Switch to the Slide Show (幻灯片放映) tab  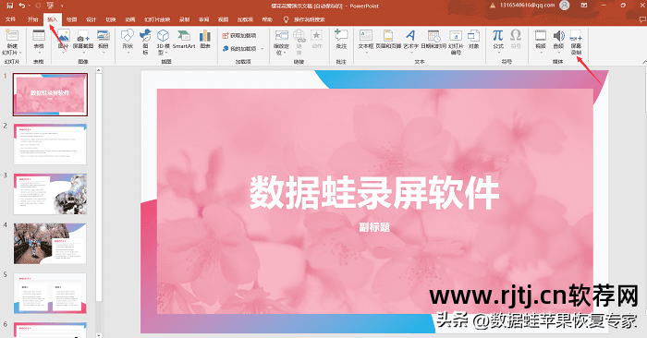(x=157, y=19)
